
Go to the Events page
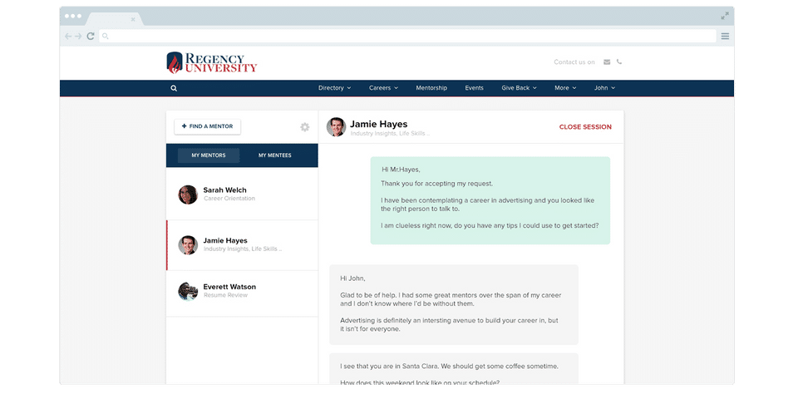click(x=475, y=88)
